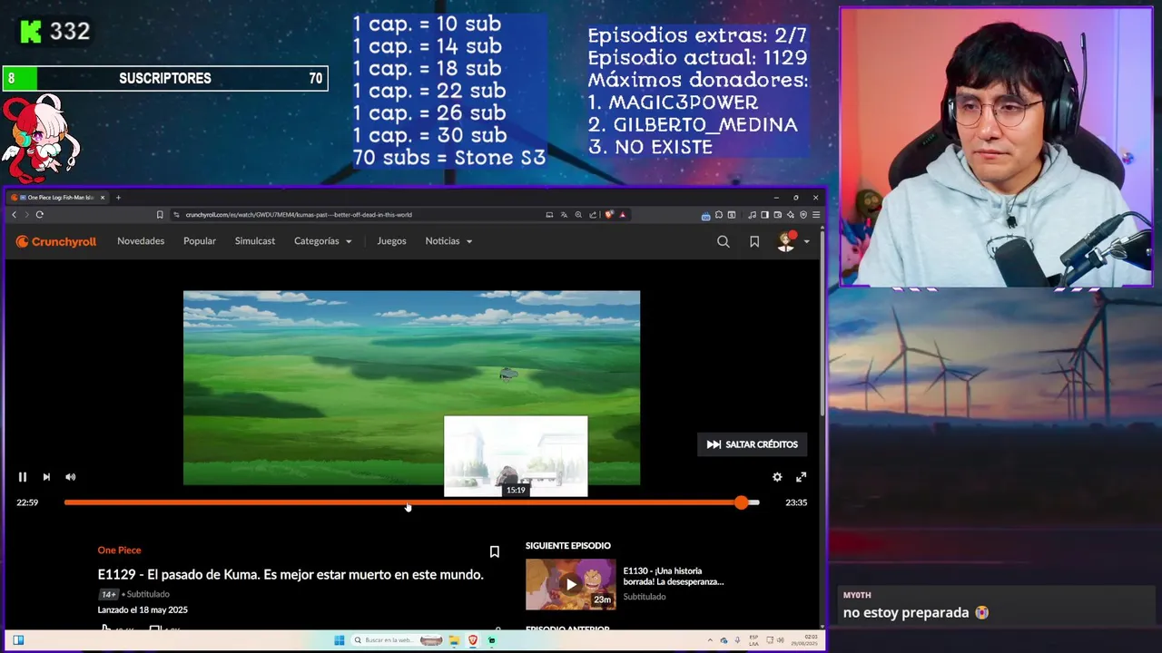Expand the profile avatar account menu
1162x653 pixels.
pyautogui.click(x=793, y=241)
